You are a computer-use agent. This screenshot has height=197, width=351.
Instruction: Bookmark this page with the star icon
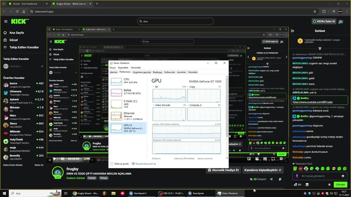coord(315,11)
